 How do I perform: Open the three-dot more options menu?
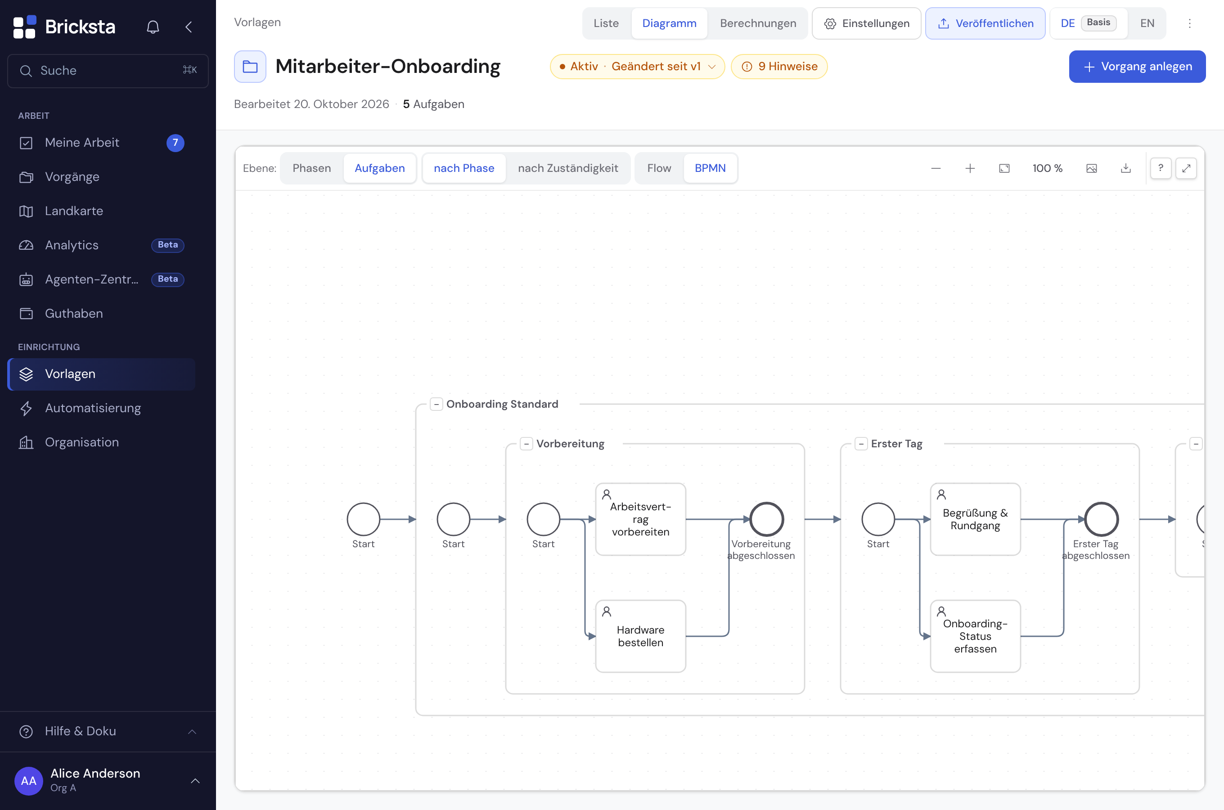(1189, 23)
